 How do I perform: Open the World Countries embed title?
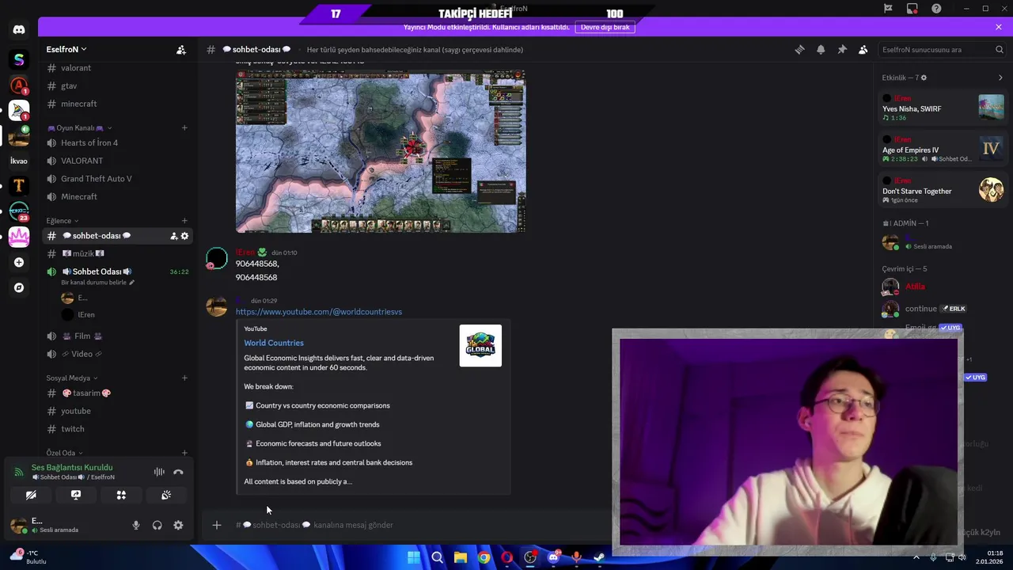274,343
